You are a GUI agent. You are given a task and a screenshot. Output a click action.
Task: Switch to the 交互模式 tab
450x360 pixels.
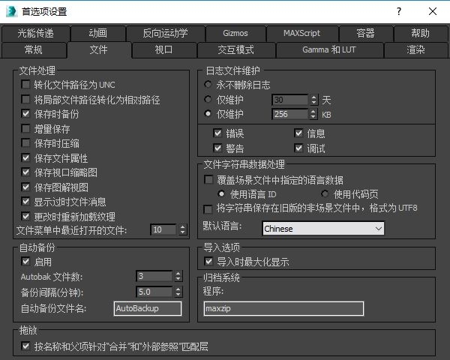(x=236, y=50)
